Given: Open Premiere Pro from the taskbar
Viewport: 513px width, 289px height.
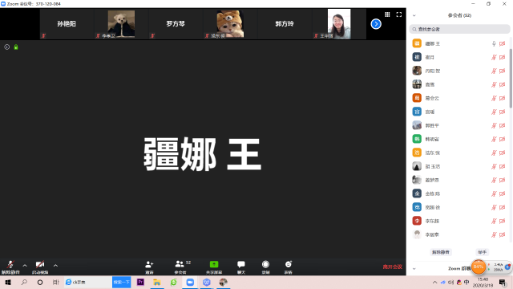Looking at the screenshot, I should pyautogui.click(x=140, y=282).
